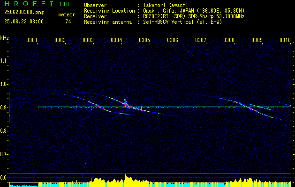The width and height of the screenshot is (295, 187).
Task: Click the bright pink meteor echo burst near 0304
Action: (x=126, y=105)
